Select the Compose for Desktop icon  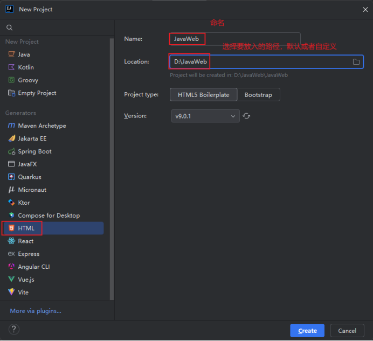tap(11, 215)
